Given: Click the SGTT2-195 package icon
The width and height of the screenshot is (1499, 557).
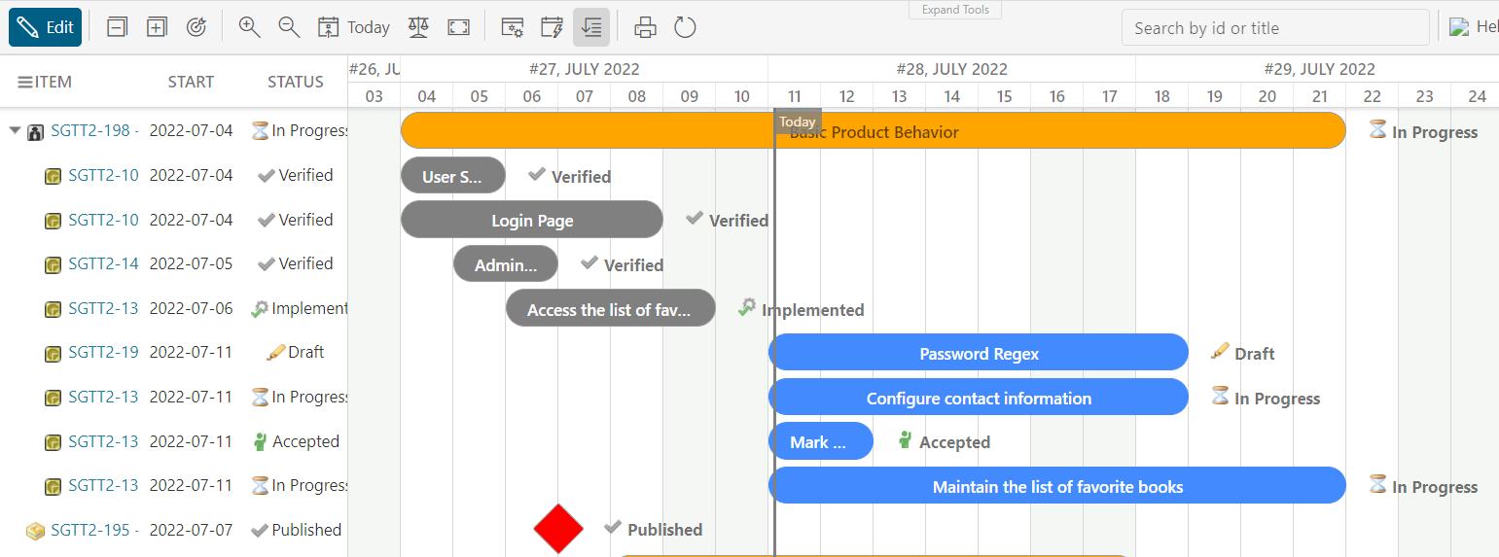Looking at the screenshot, I should click(35, 531).
